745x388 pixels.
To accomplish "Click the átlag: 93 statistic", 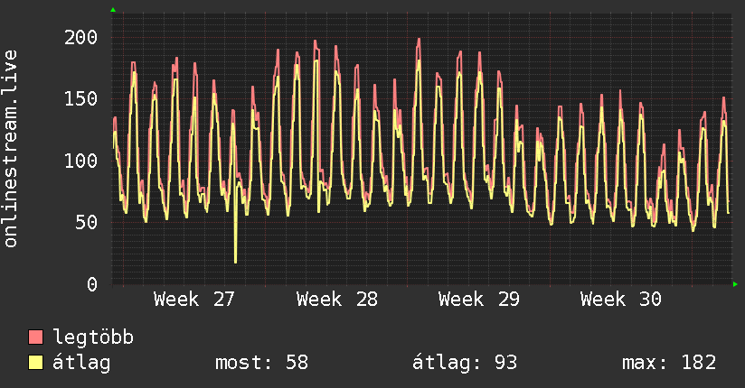I will [x=464, y=363].
